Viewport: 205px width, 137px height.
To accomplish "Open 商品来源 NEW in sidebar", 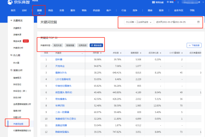I will pyautogui.click(x=21, y=41).
